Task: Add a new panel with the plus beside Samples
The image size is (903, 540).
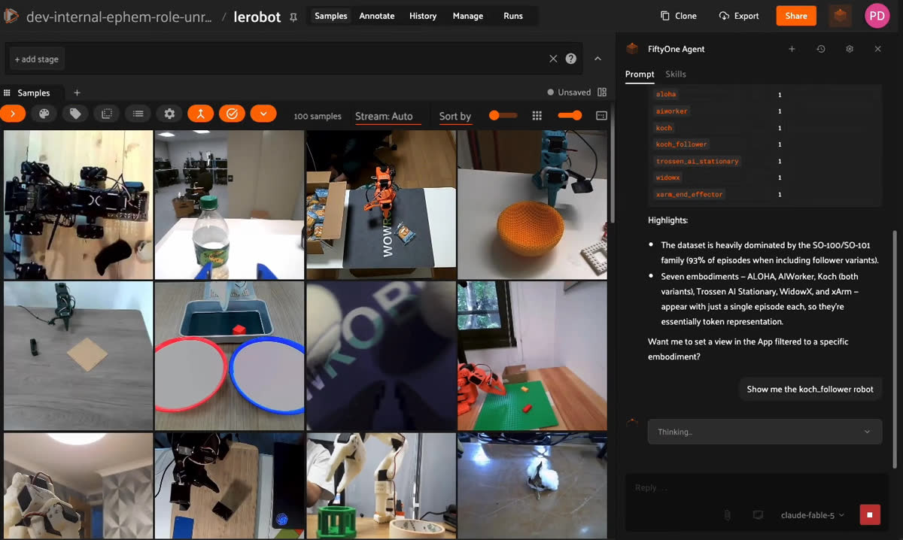Action: click(x=77, y=93)
